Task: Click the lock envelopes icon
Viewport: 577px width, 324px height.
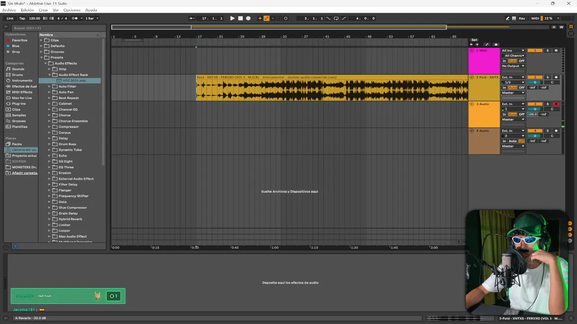Action: (496, 44)
